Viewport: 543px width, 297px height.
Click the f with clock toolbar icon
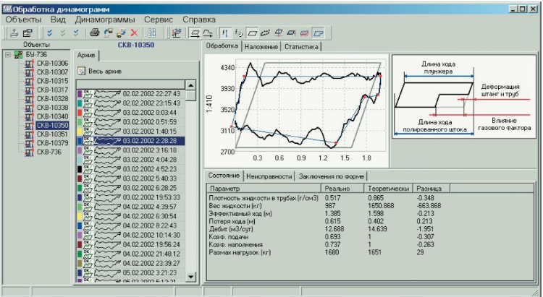[239, 33]
